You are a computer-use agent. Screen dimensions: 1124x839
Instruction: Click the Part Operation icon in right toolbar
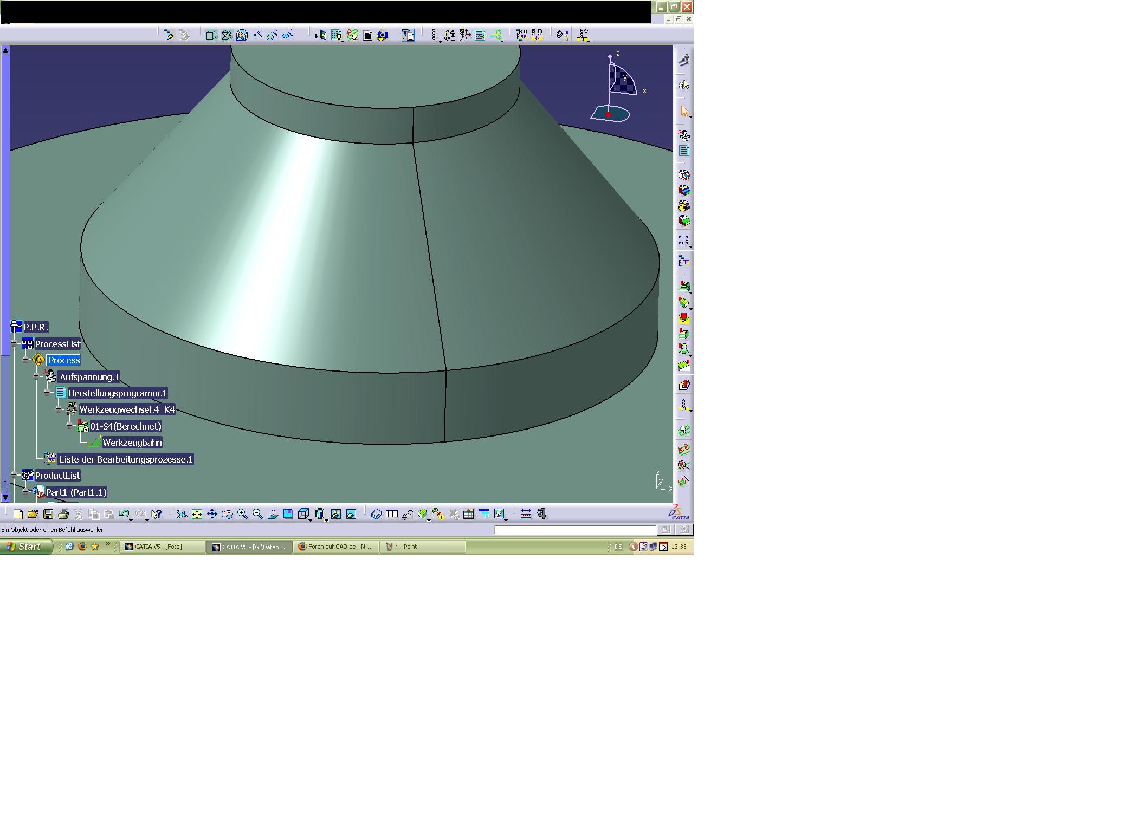(x=684, y=135)
